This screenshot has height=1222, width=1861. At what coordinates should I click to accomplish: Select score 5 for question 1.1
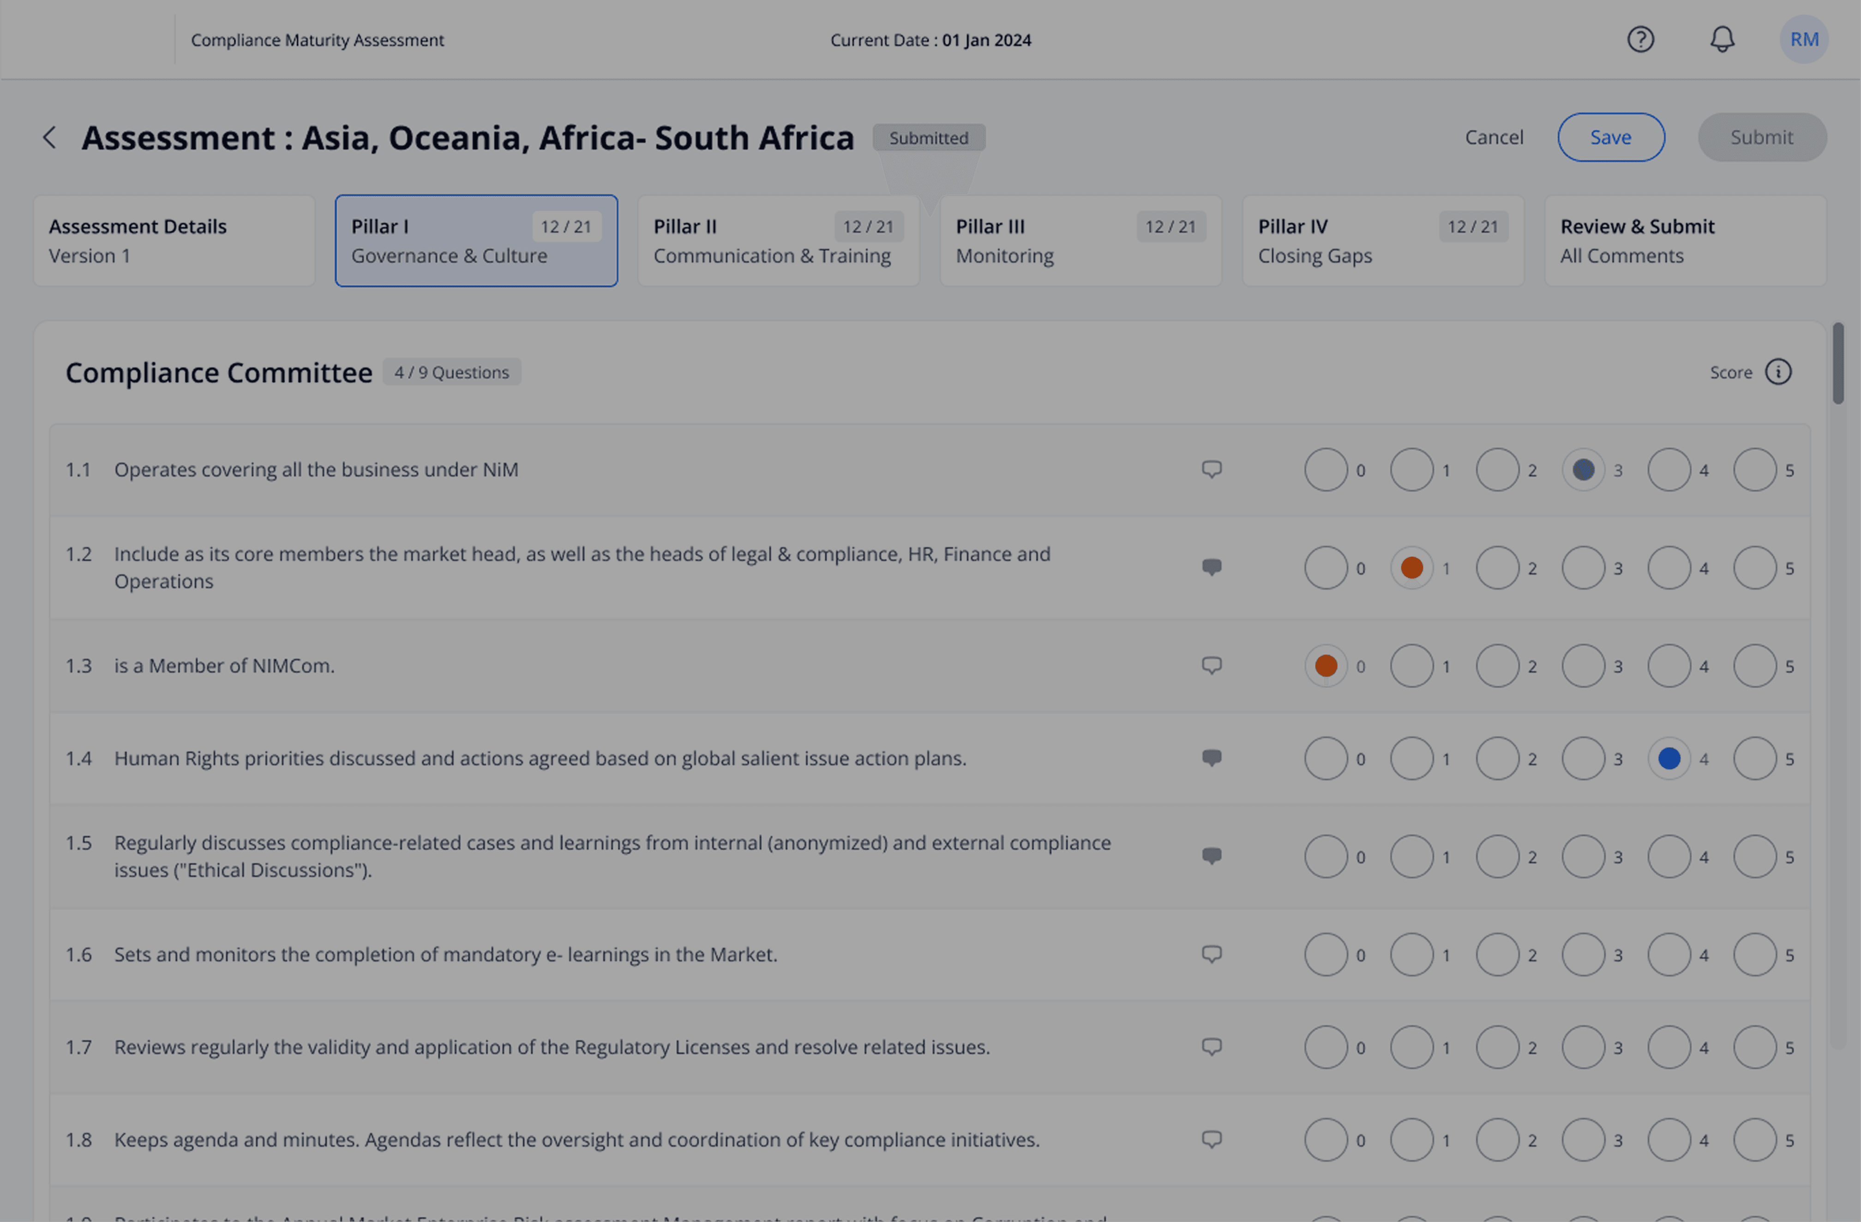coord(1755,470)
